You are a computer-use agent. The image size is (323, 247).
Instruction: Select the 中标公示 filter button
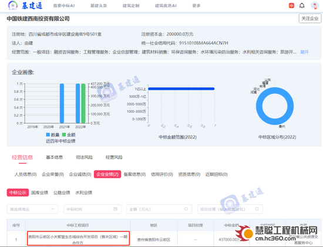18,192
